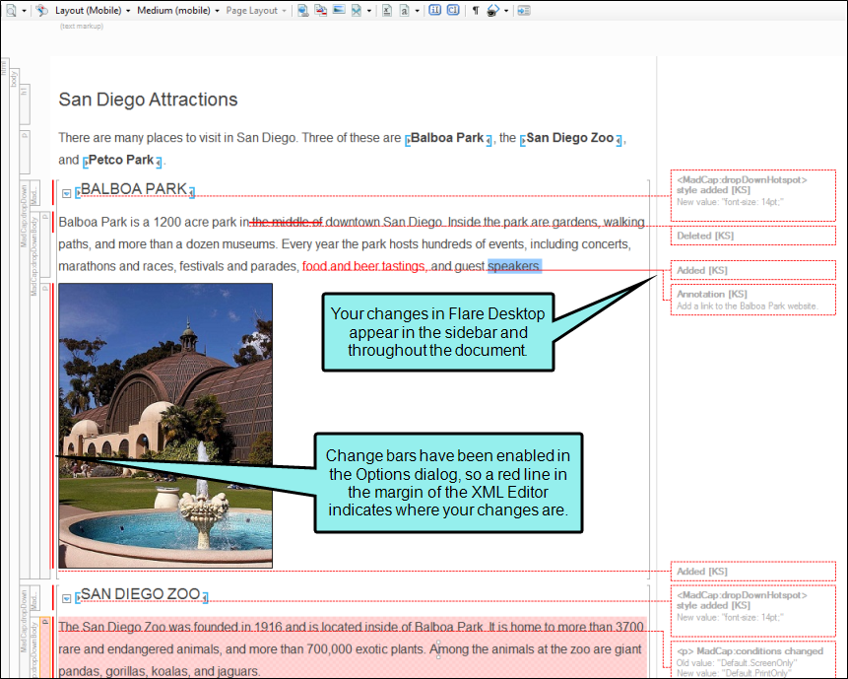Open the dropdown arrow beside the 'a' page icon

pyautogui.click(x=417, y=11)
